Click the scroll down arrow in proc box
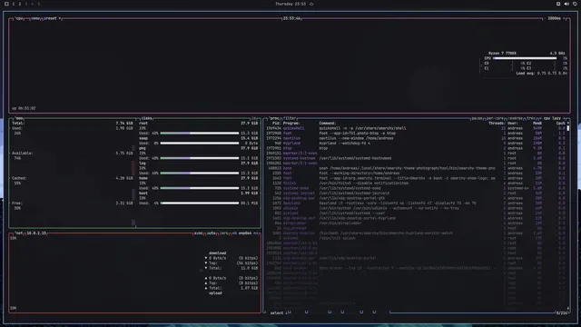581x327 pixels. tap(568, 309)
